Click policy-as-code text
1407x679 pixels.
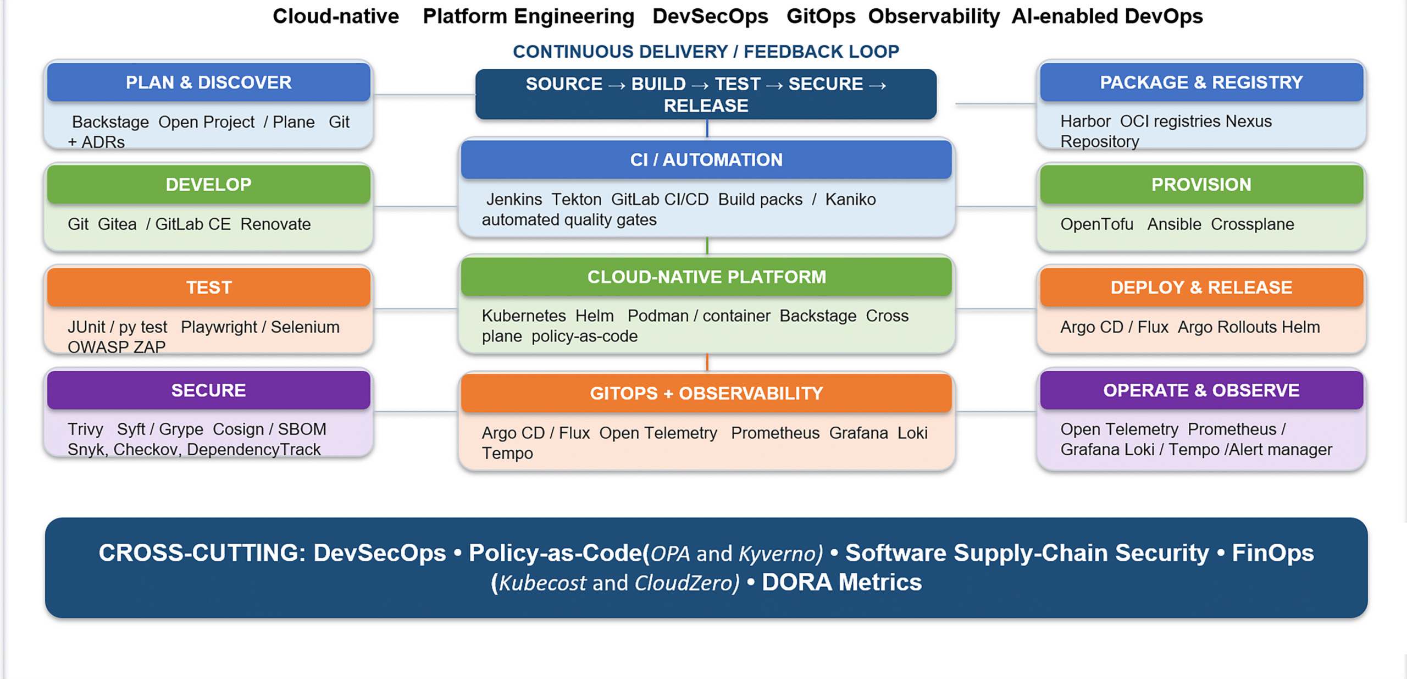pyautogui.click(x=584, y=336)
